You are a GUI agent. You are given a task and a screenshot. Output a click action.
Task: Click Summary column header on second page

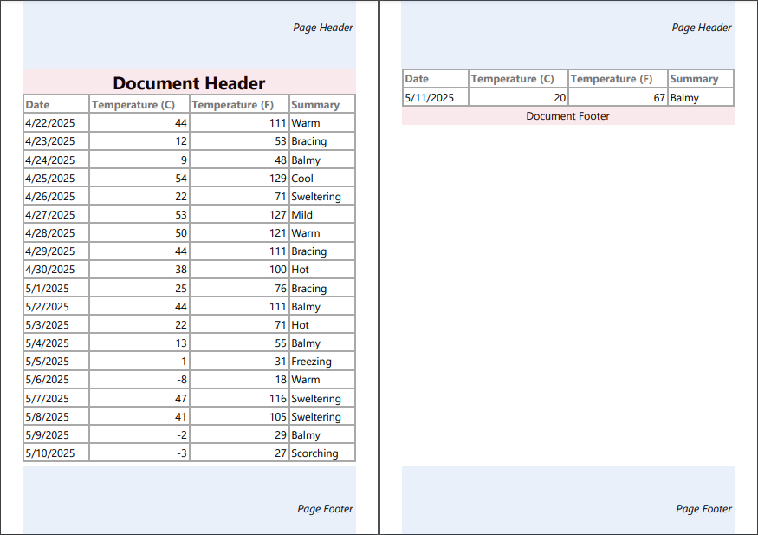pyautogui.click(x=694, y=79)
